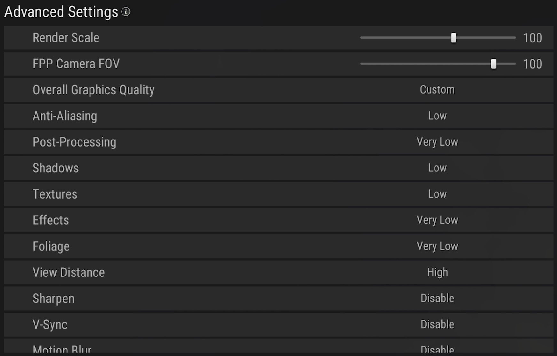
Task: Change the Shadows quality value
Action: coord(437,168)
